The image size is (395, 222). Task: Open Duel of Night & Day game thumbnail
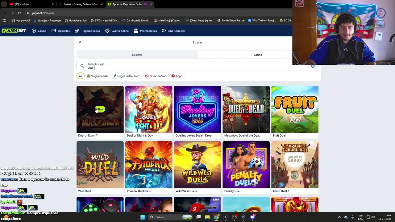(149, 109)
